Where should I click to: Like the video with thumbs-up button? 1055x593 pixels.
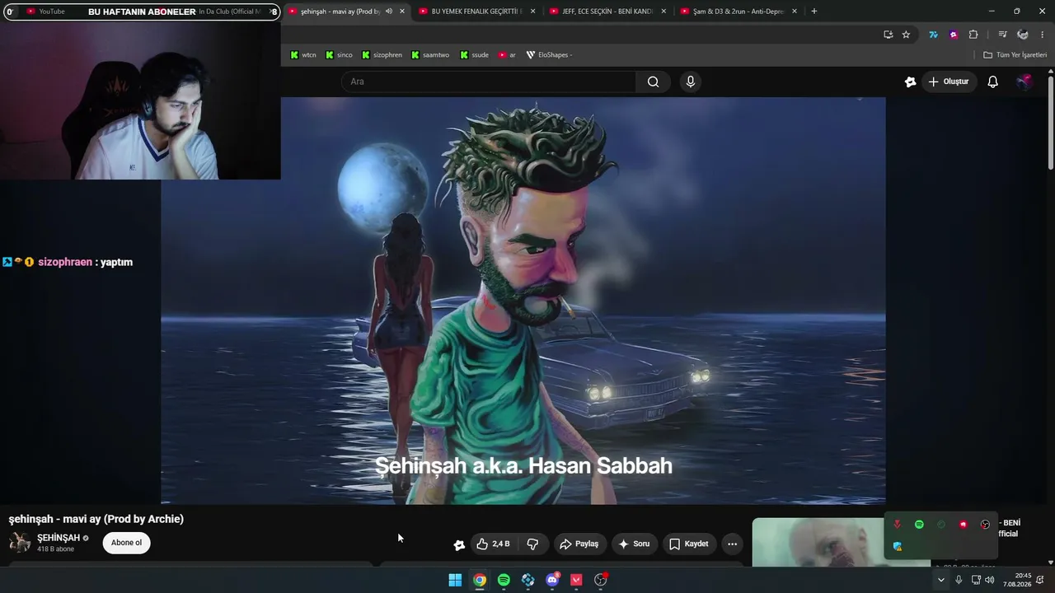pos(493,544)
